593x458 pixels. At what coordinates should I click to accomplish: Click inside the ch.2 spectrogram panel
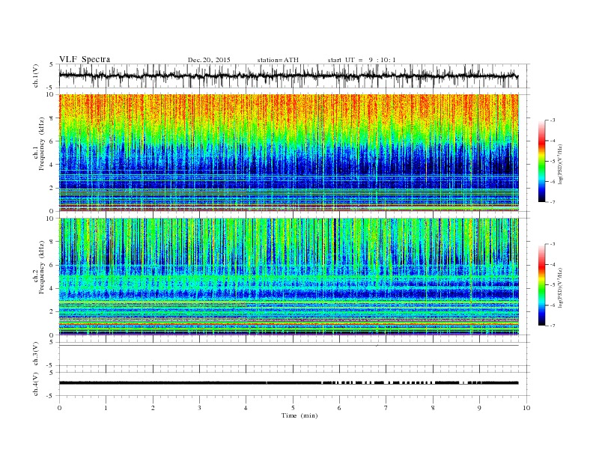point(288,276)
